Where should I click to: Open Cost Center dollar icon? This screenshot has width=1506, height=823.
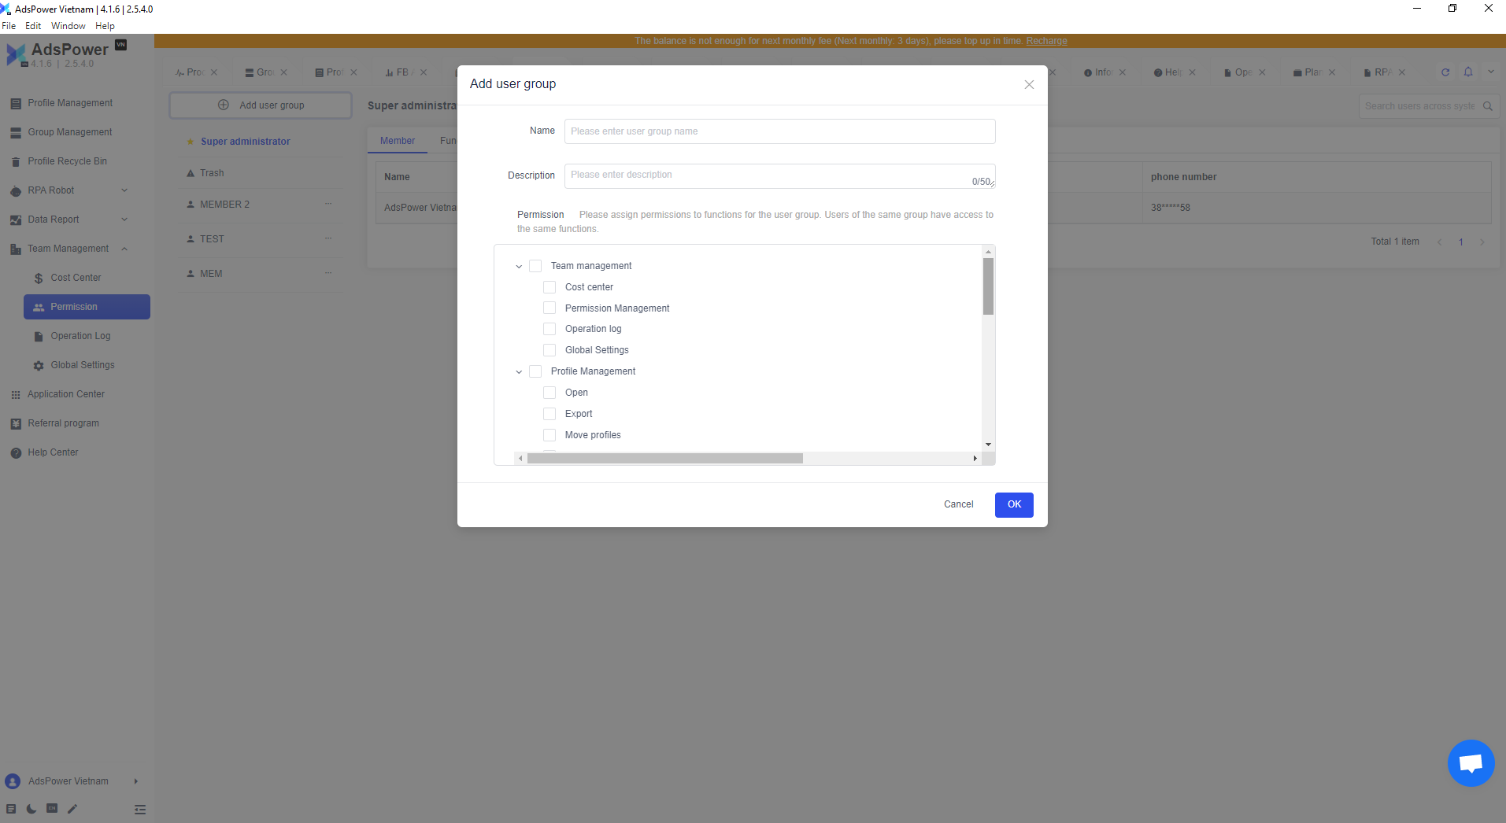(x=39, y=279)
